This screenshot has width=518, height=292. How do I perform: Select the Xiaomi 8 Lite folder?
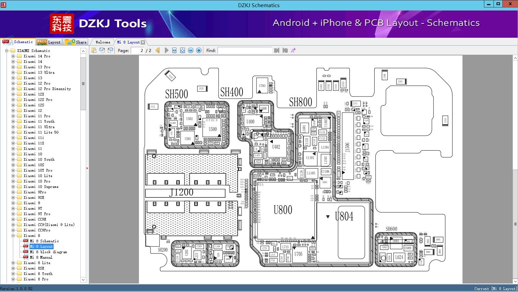[37, 263]
